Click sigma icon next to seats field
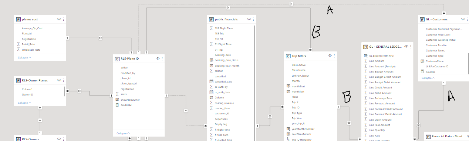469x141 pixels. click(117, 94)
